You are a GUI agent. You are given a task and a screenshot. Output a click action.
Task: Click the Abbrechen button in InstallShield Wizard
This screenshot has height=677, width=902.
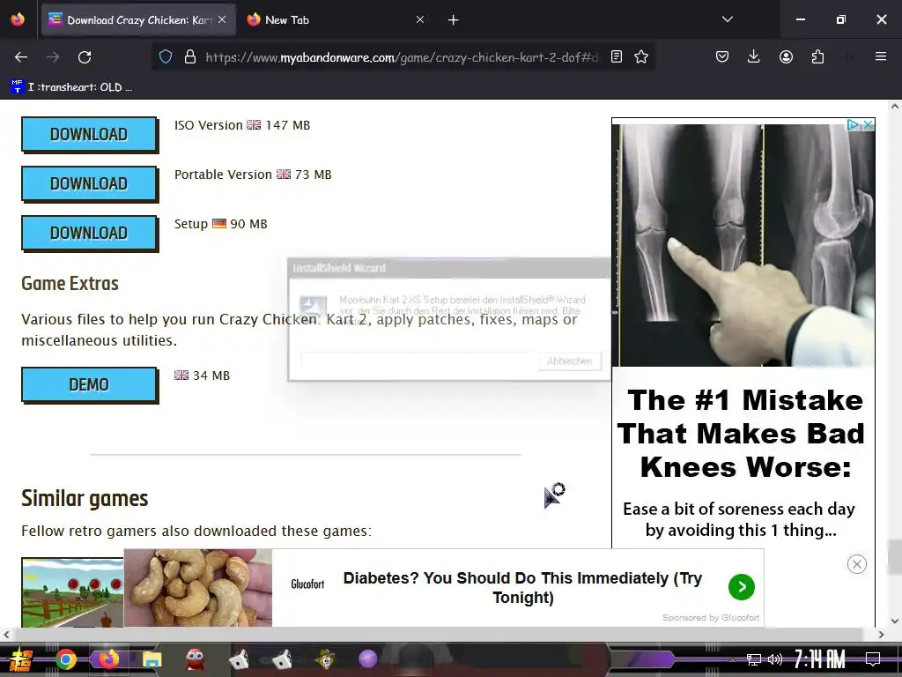click(x=570, y=361)
